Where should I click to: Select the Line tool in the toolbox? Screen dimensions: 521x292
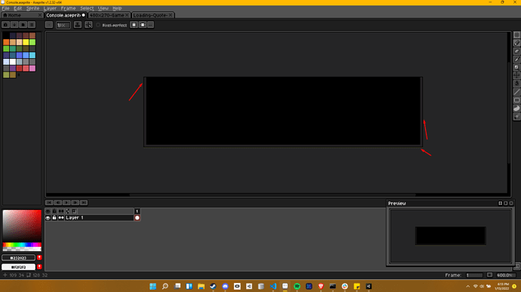[516, 92]
